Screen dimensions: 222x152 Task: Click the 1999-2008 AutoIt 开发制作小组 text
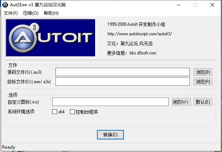tap(136, 24)
